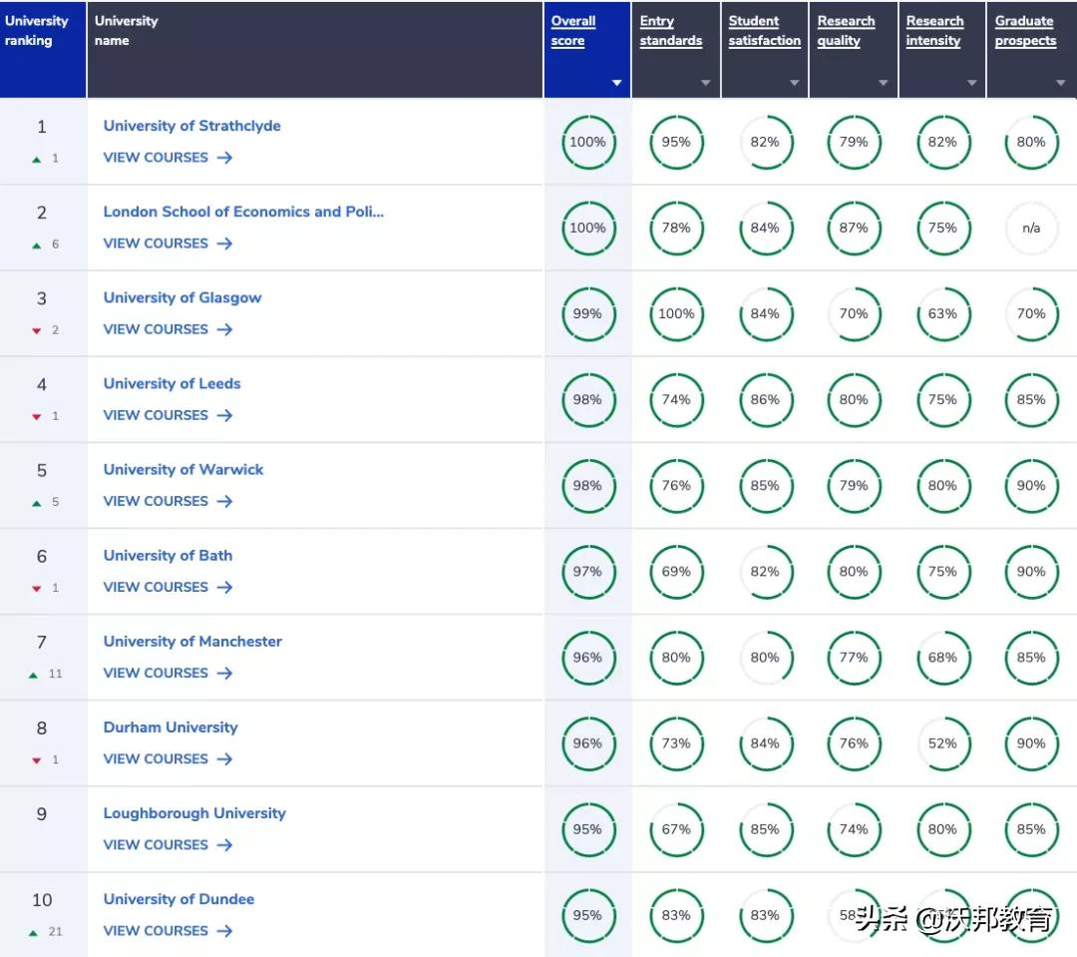View courses for University of Glasgow

coord(168,329)
